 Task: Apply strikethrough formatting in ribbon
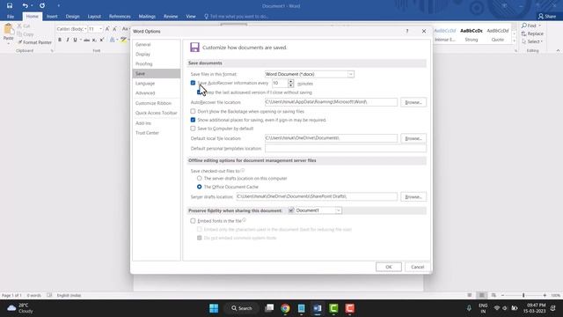tap(86, 40)
